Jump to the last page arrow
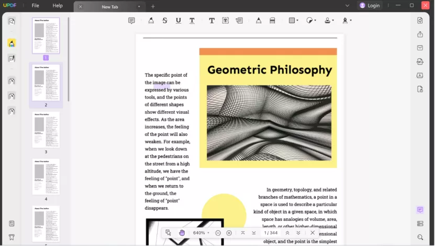Screen dimensions: 435x246 click(x=254, y=233)
